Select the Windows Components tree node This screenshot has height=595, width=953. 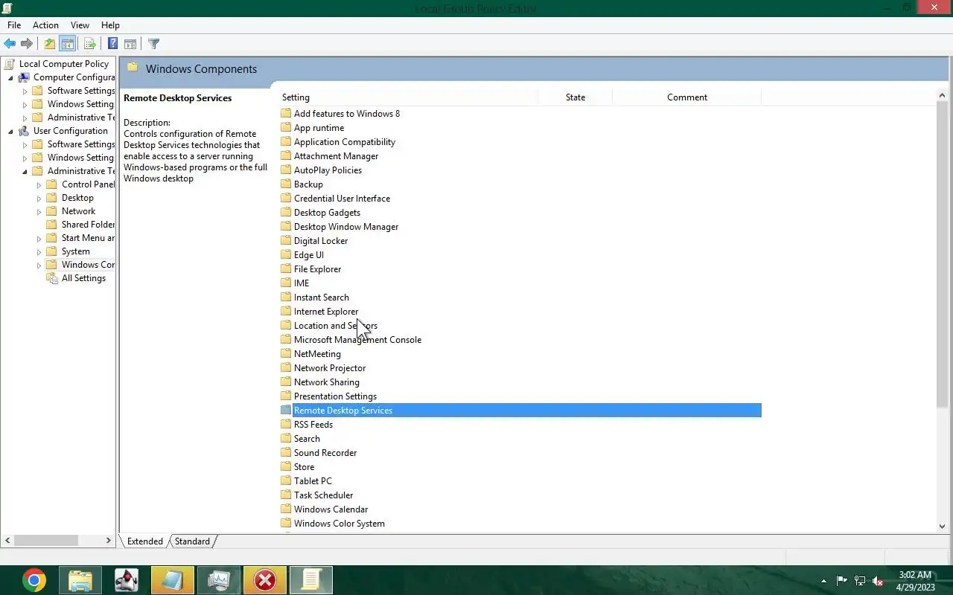coord(88,265)
